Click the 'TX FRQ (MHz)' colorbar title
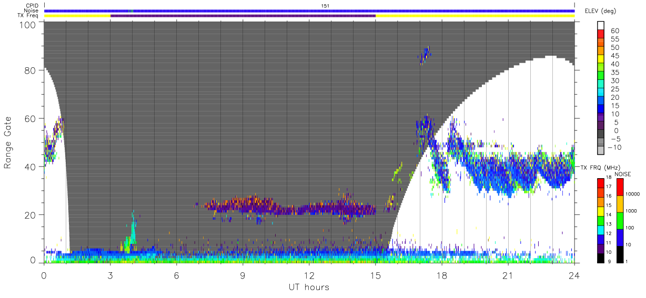The width and height of the screenshot is (646, 298). coord(600,168)
